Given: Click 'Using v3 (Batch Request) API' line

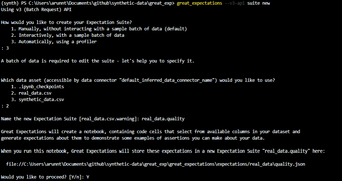Looking at the screenshot, I should tap(36, 10).
